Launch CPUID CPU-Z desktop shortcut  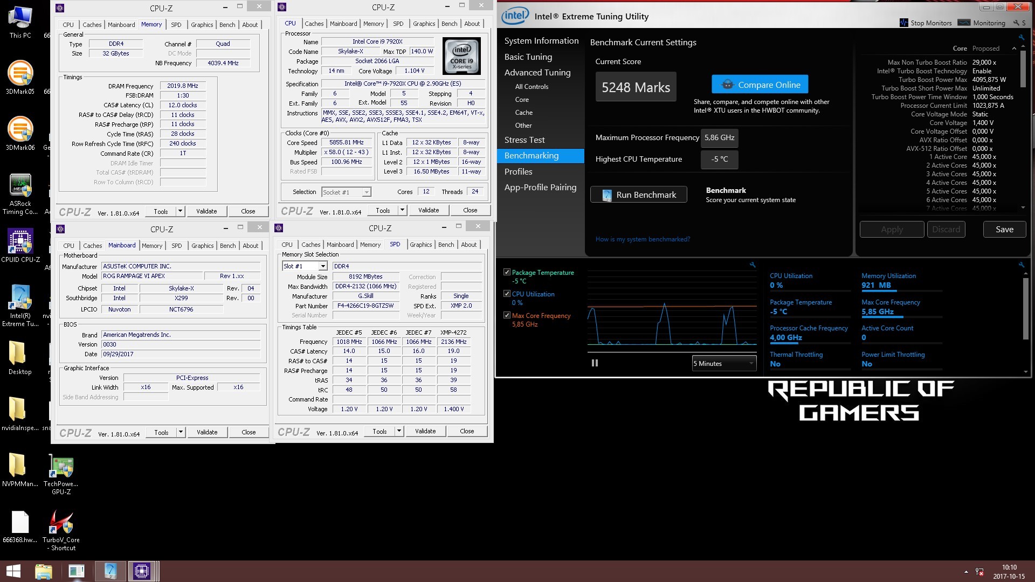tap(20, 246)
